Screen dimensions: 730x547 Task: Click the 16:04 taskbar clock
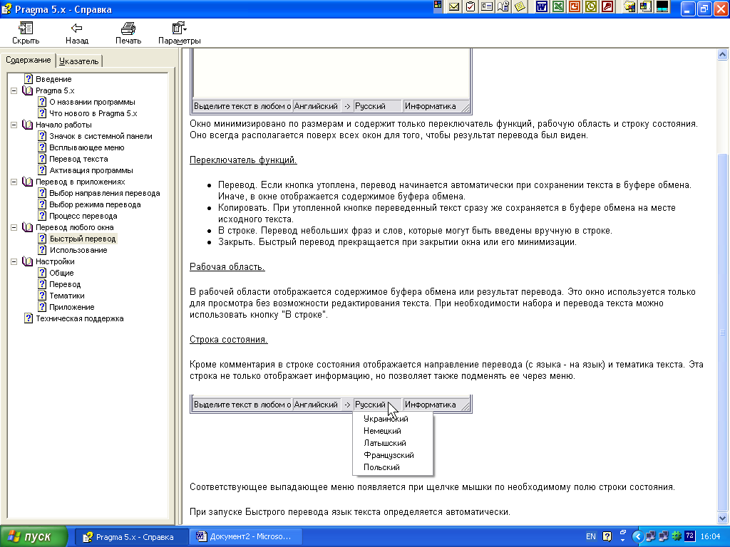pos(711,537)
